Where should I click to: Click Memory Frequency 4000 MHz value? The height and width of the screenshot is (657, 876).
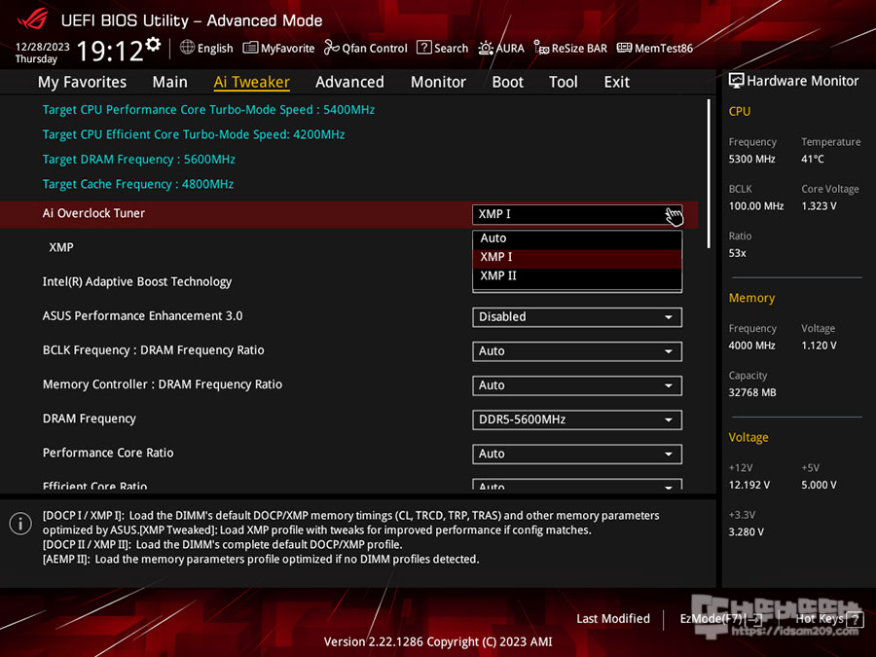point(752,346)
